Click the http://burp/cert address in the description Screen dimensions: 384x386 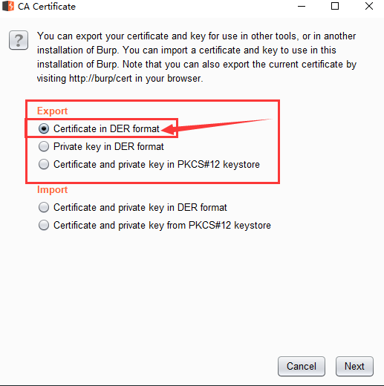pyautogui.click(x=100, y=79)
